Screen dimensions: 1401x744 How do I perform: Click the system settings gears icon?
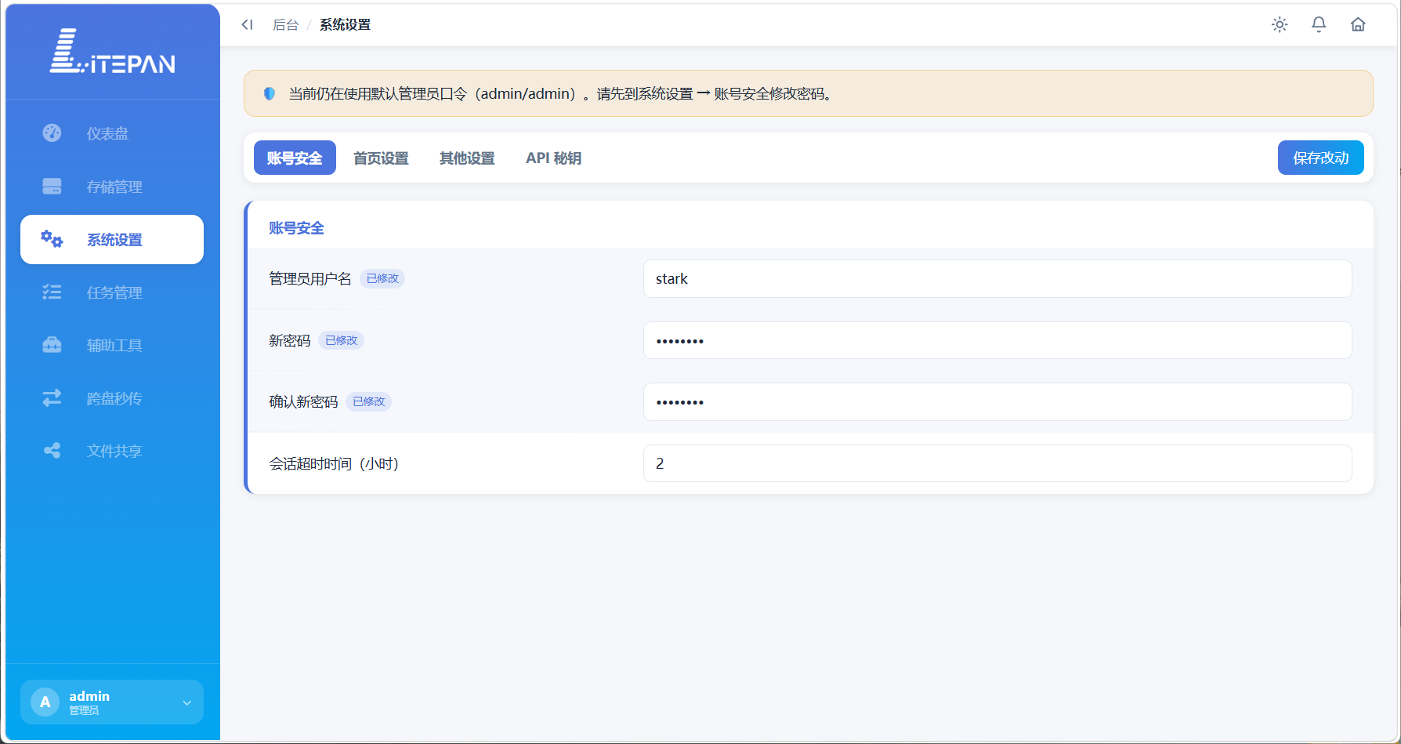coord(52,239)
